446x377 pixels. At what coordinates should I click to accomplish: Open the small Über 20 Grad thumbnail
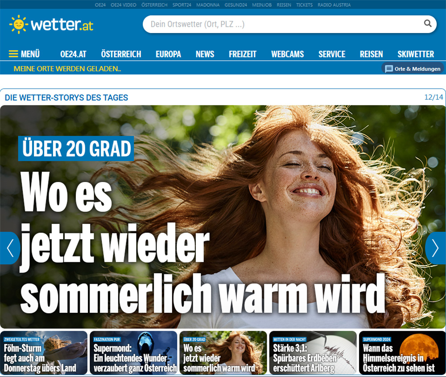[223, 353]
